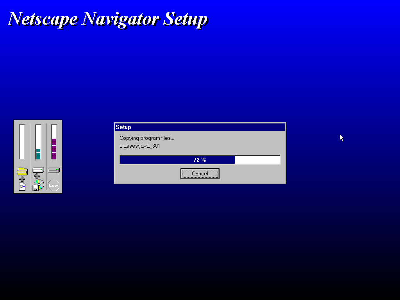Click the "classes\java_301" file name text
The width and height of the screenshot is (400, 300).
click(x=140, y=146)
